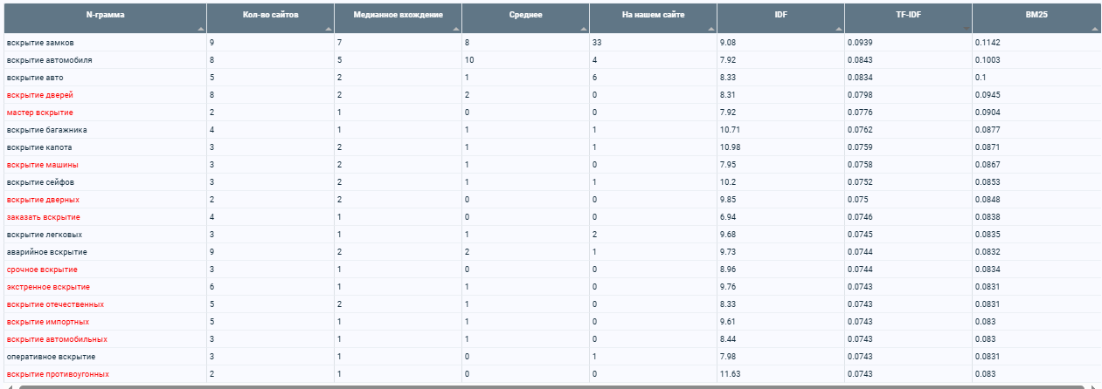Click sort arrow in Среднее column header
1102x389 pixels.
(584, 30)
